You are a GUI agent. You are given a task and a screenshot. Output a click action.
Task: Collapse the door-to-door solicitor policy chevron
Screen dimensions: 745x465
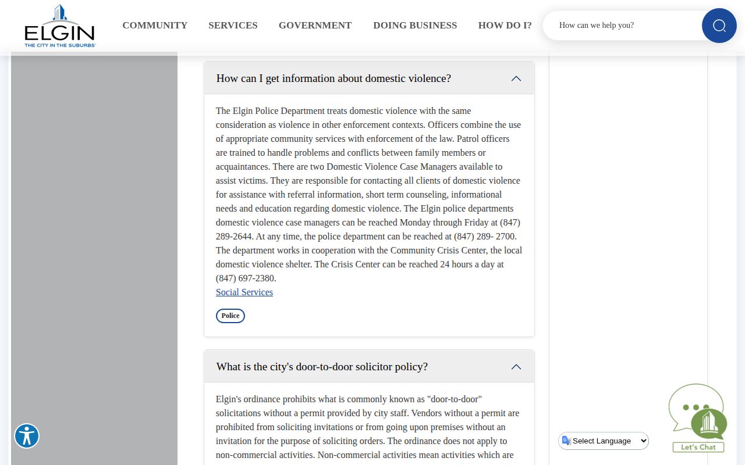(516, 367)
